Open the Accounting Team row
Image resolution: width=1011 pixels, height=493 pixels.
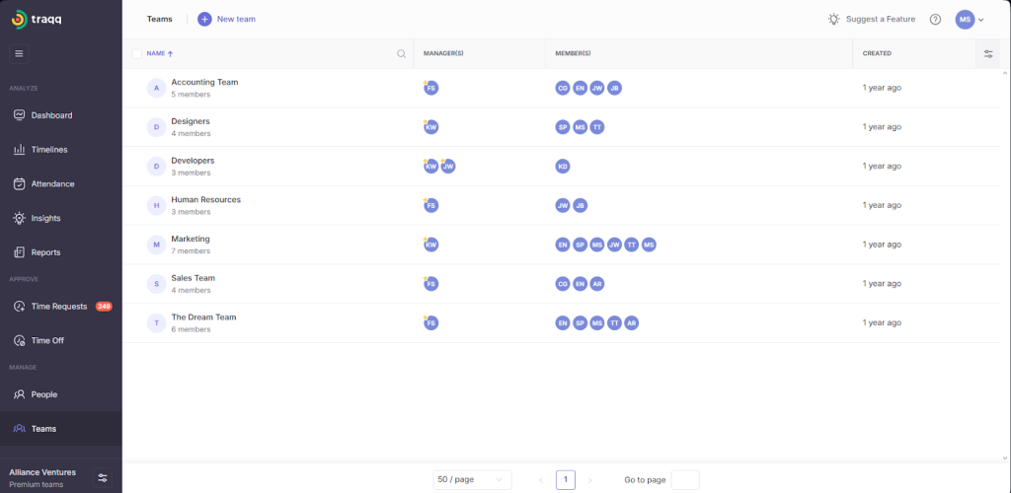click(204, 83)
